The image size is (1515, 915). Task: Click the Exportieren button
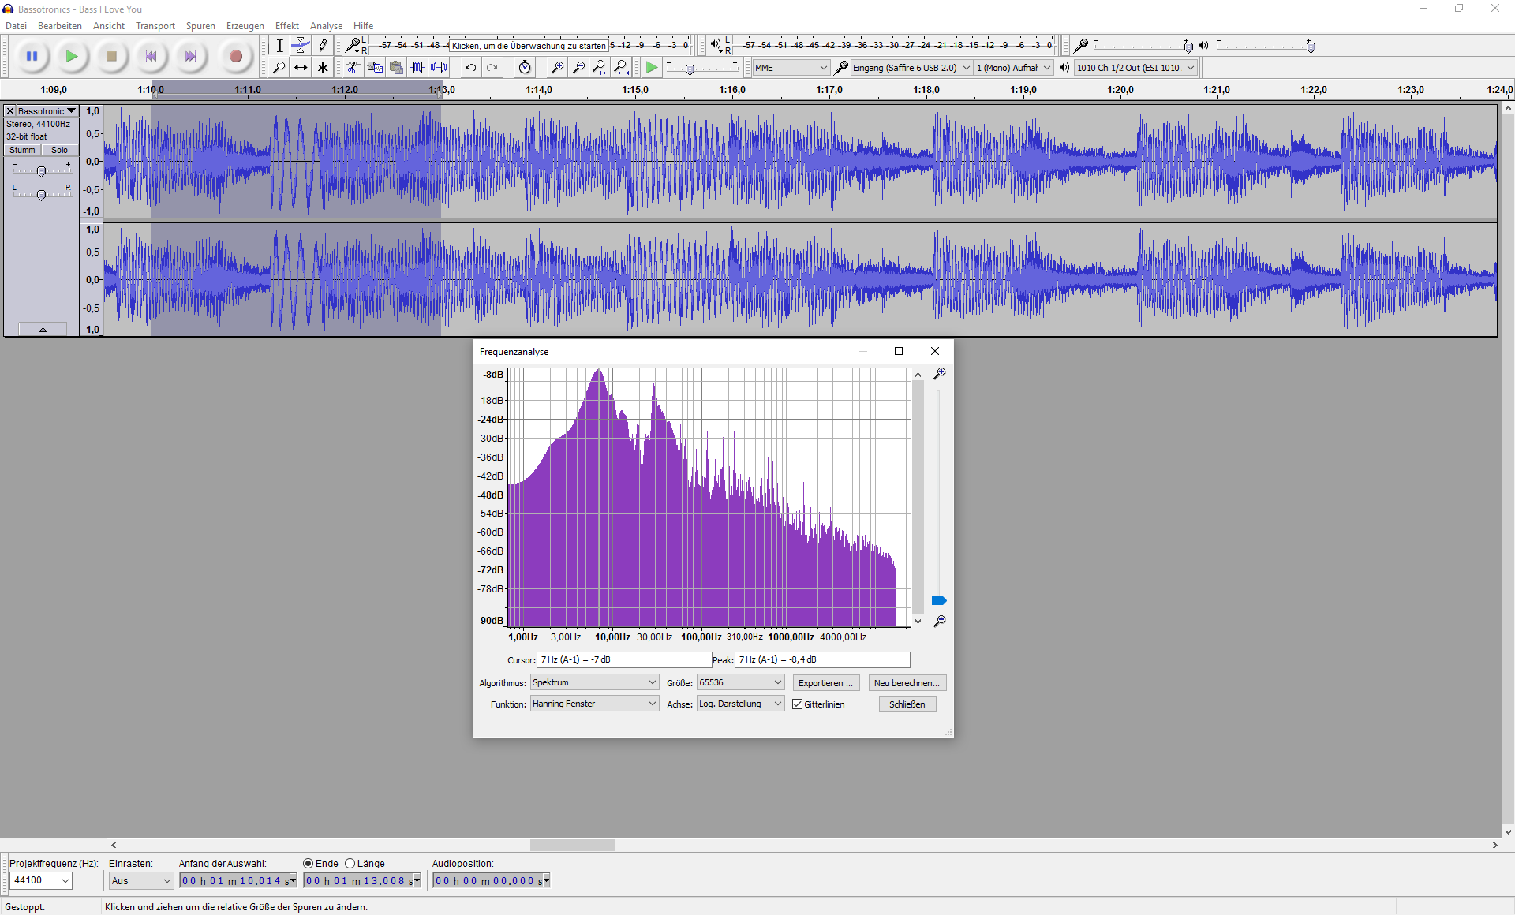click(825, 683)
